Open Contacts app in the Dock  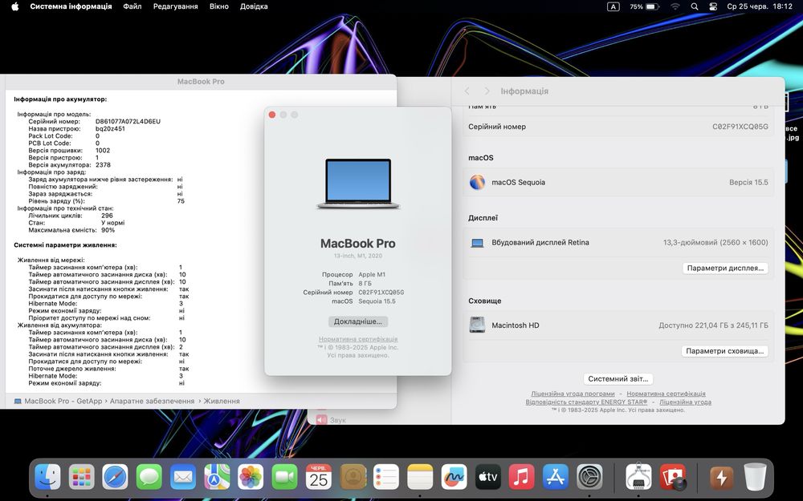pyautogui.click(x=353, y=478)
